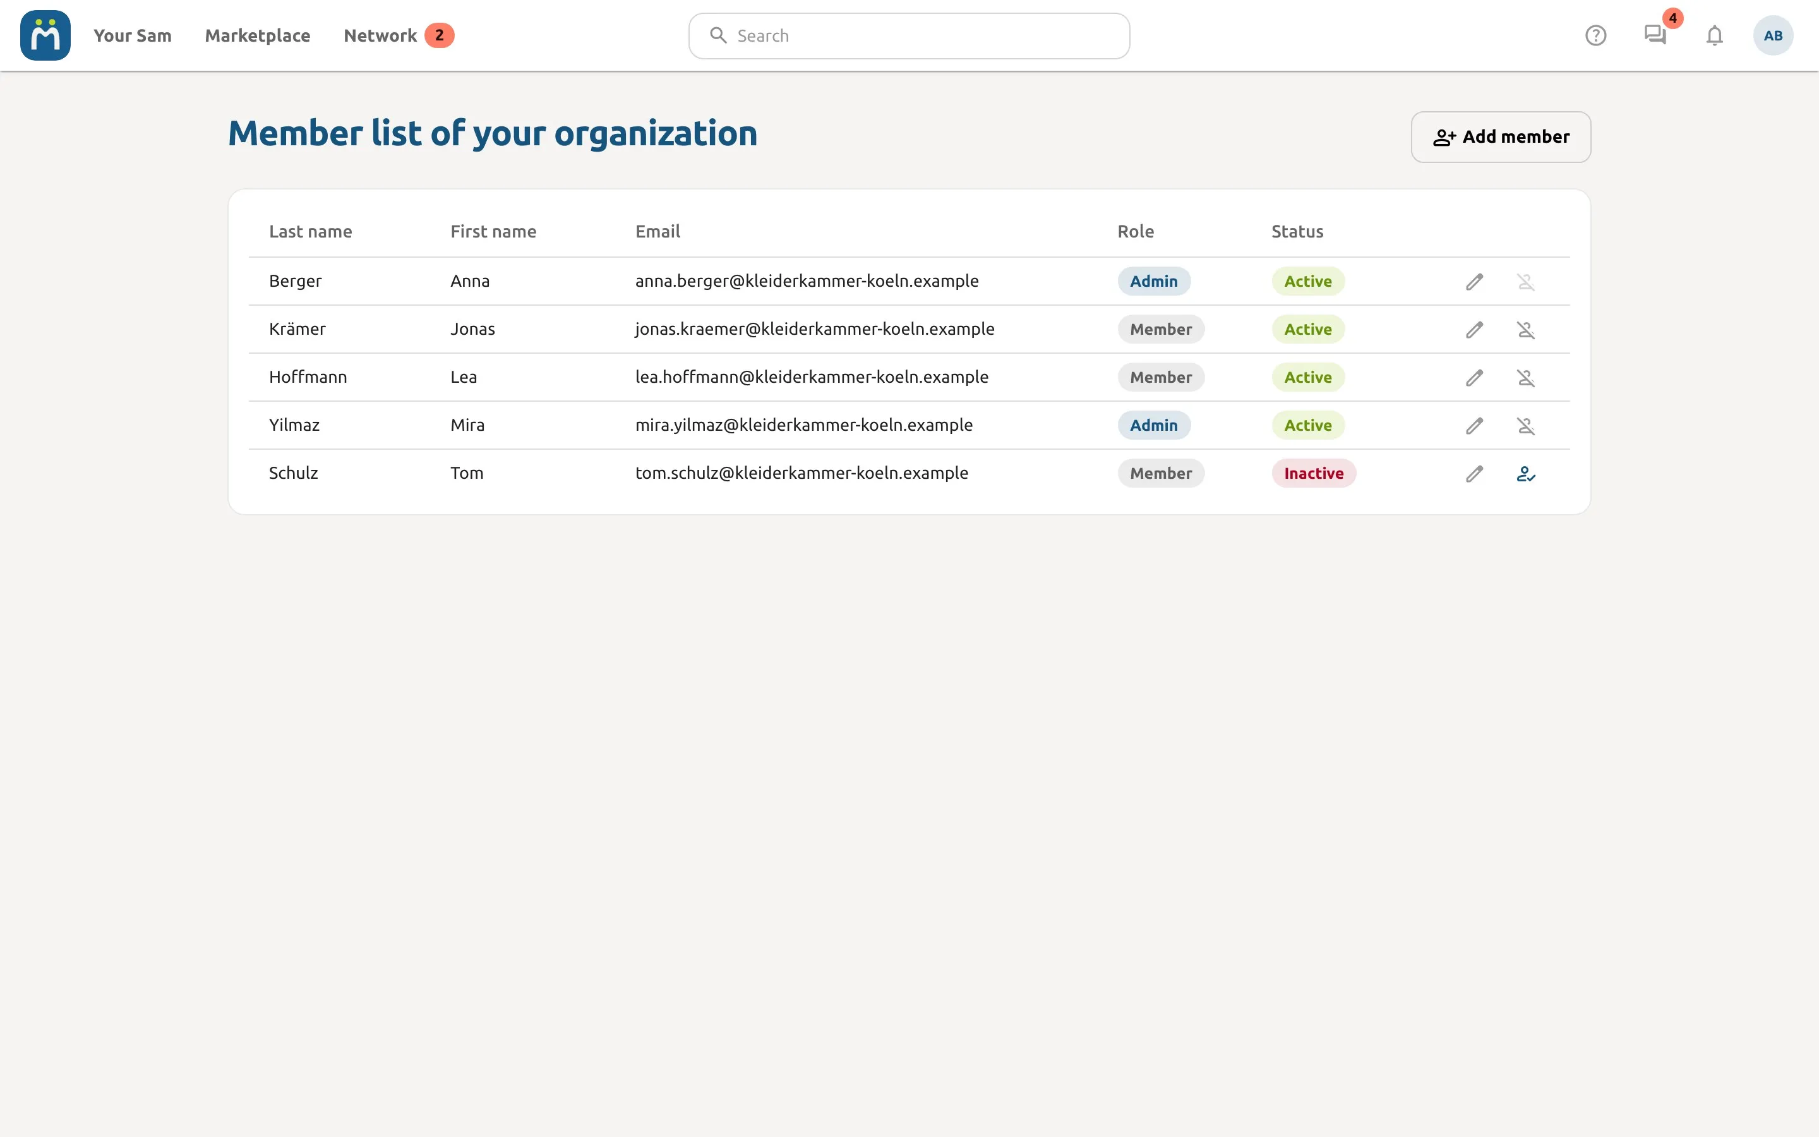Click the Admin badge for Mira Yilmaz
Viewport: 1819px width, 1137px height.
(x=1154, y=426)
